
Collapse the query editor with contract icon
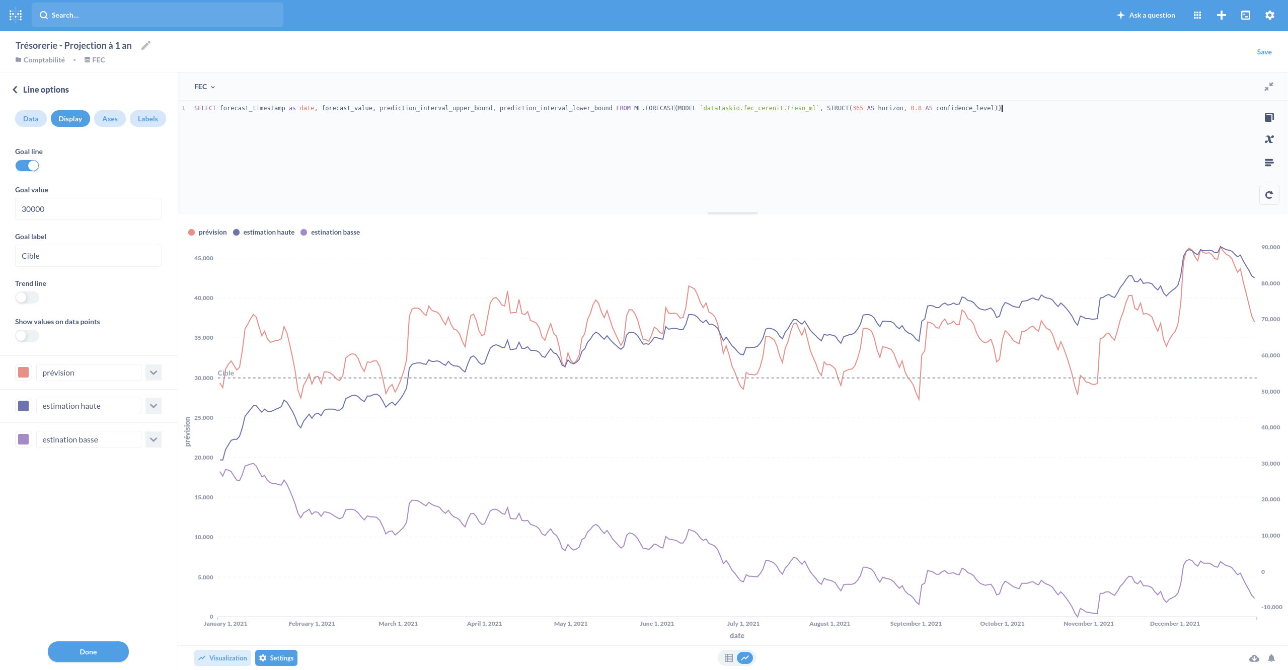(x=1269, y=87)
